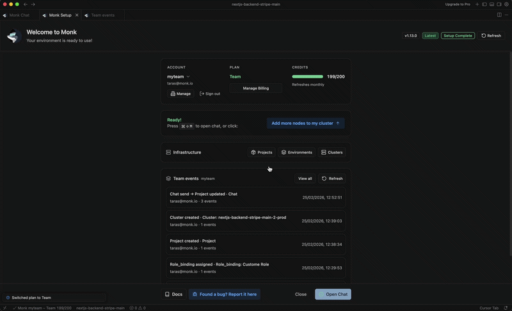Open settings via the title bar gear icon
The image size is (512, 311).
[x=506, y=4]
